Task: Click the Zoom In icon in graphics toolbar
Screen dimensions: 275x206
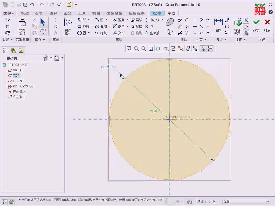Action: point(136,49)
